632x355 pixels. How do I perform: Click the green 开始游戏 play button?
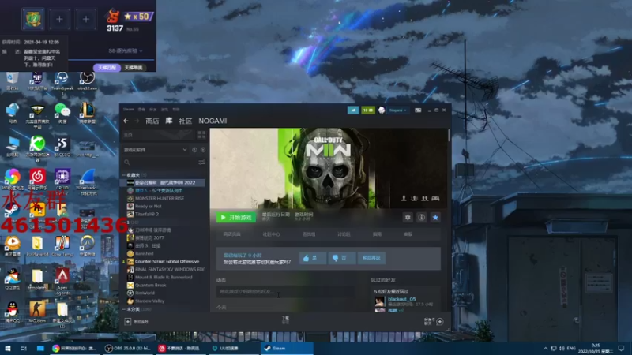point(235,218)
